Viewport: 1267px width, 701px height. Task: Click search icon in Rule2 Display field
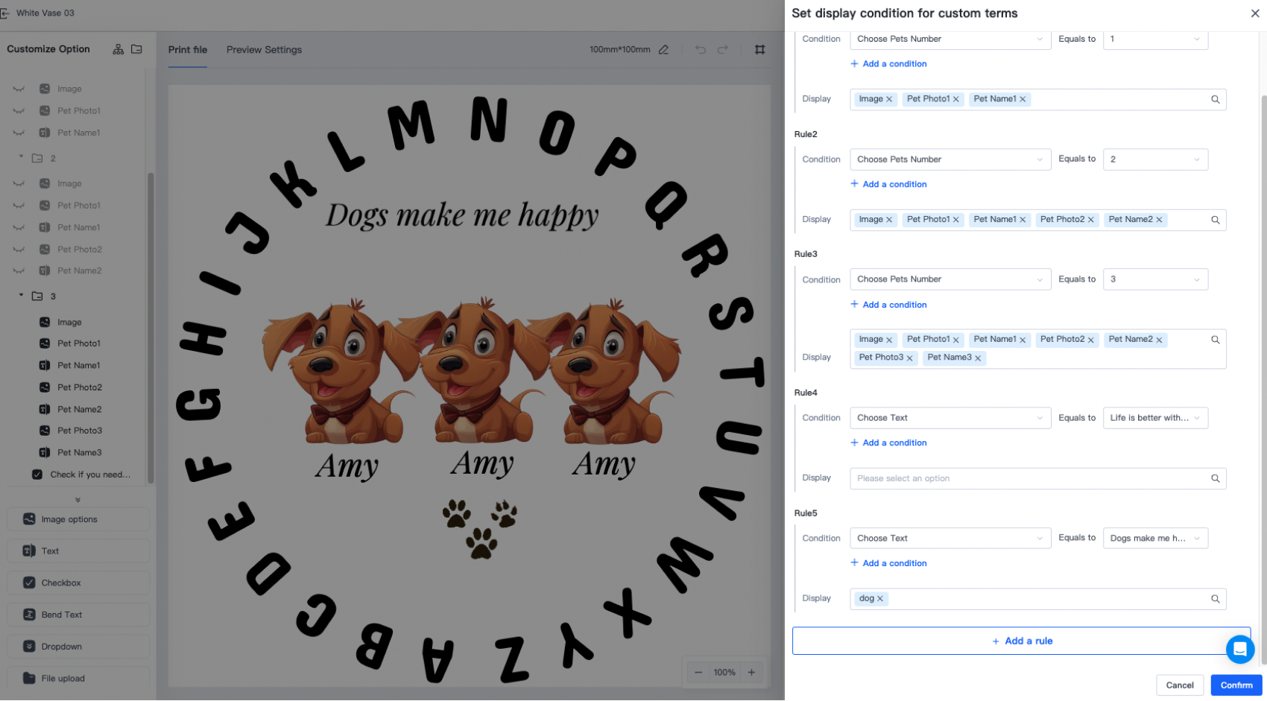click(x=1216, y=220)
